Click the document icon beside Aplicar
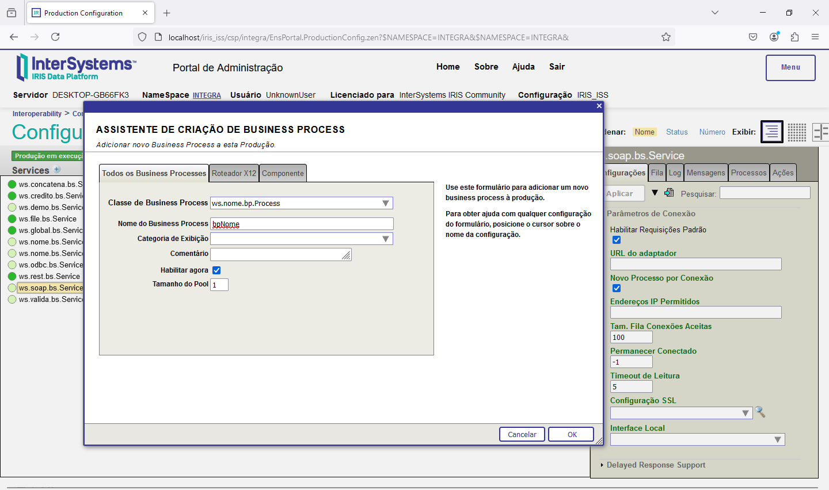This screenshot has width=829, height=490. (669, 193)
